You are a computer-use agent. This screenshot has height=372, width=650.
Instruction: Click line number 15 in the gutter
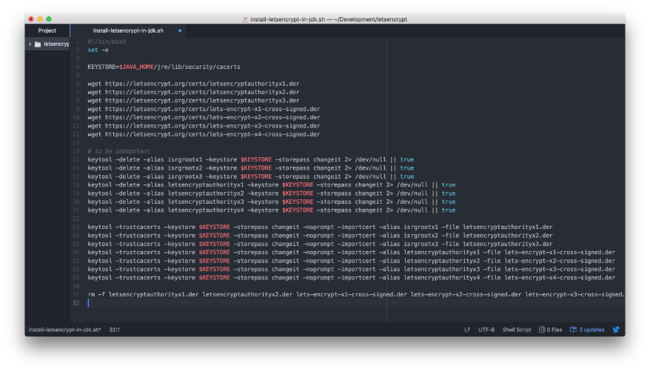[76, 159]
